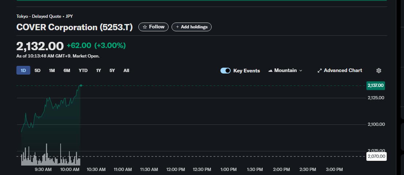Toggle the Key Events switch

tap(226, 71)
